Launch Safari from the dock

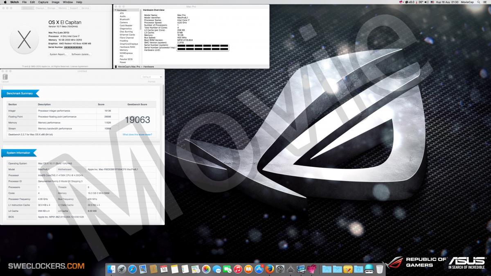click(132, 269)
